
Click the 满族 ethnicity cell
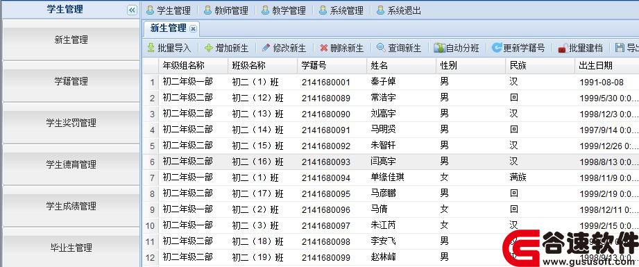(518, 178)
